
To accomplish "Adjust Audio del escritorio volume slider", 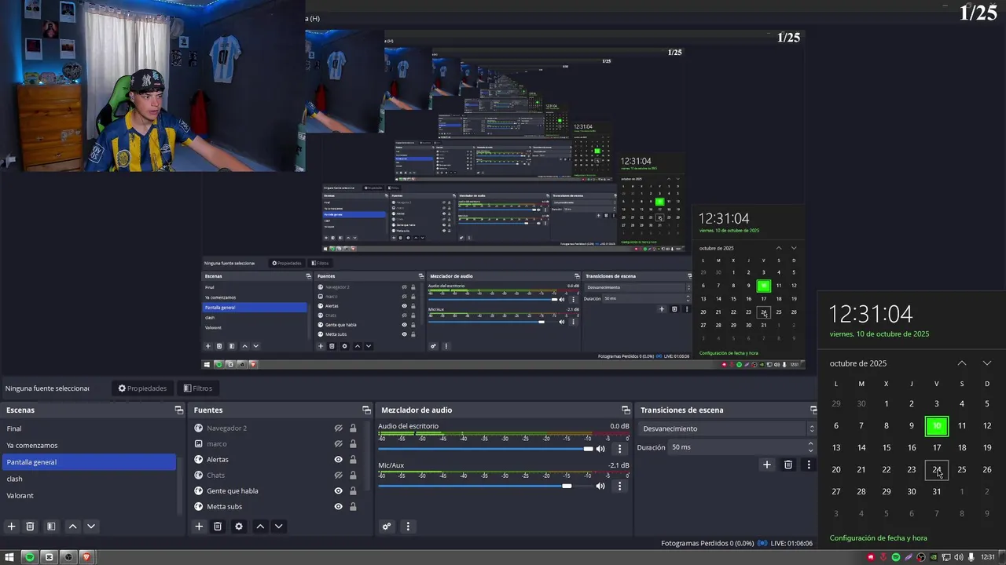I will [486, 449].
